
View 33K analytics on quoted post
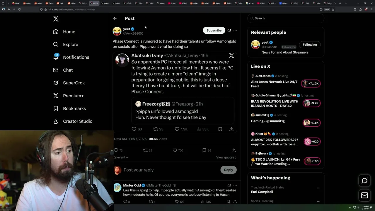tap(202, 129)
